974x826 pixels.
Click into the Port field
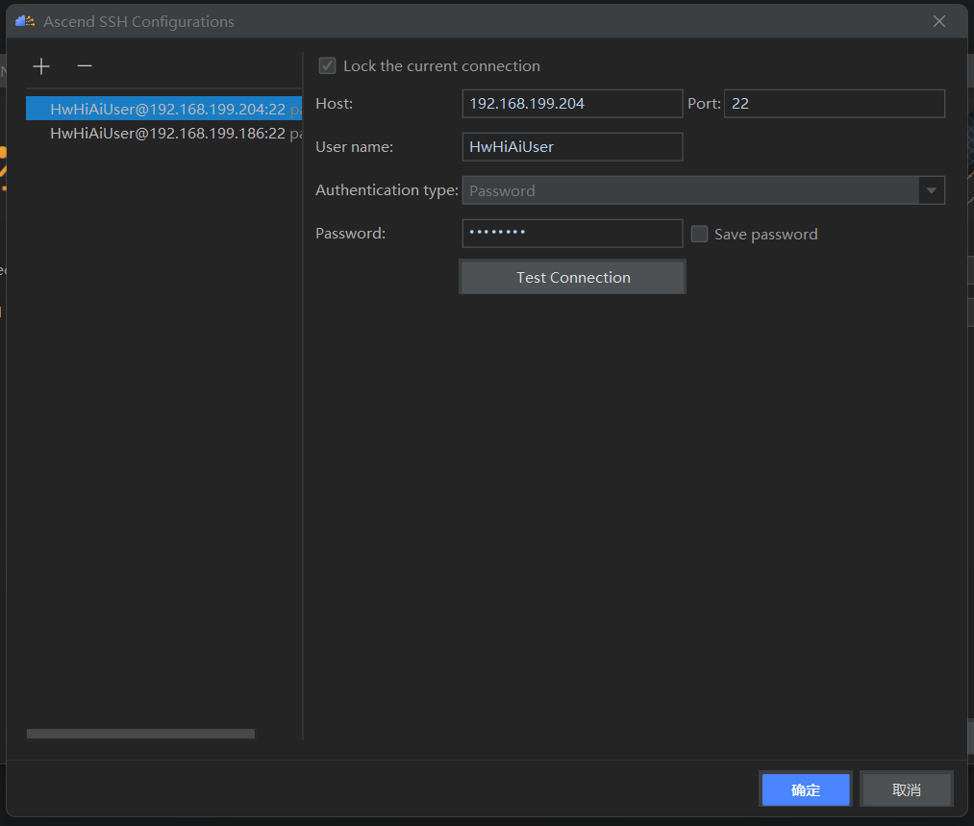click(834, 104)
